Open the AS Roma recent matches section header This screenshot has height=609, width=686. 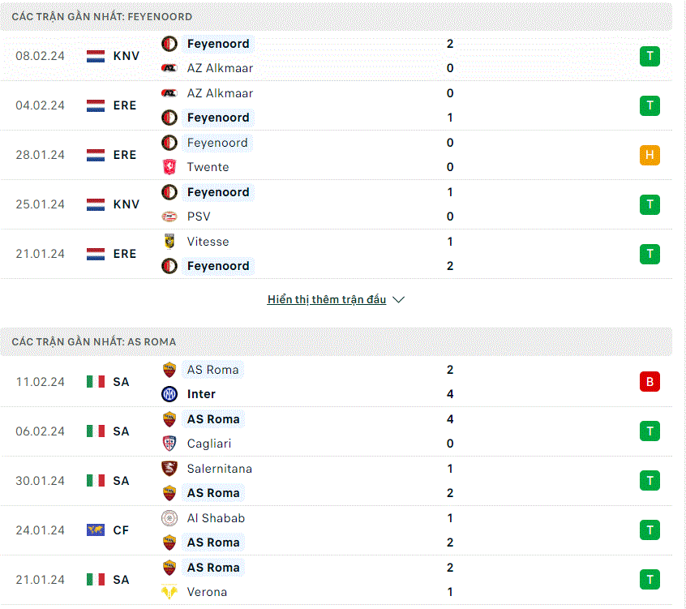[336, 341]
